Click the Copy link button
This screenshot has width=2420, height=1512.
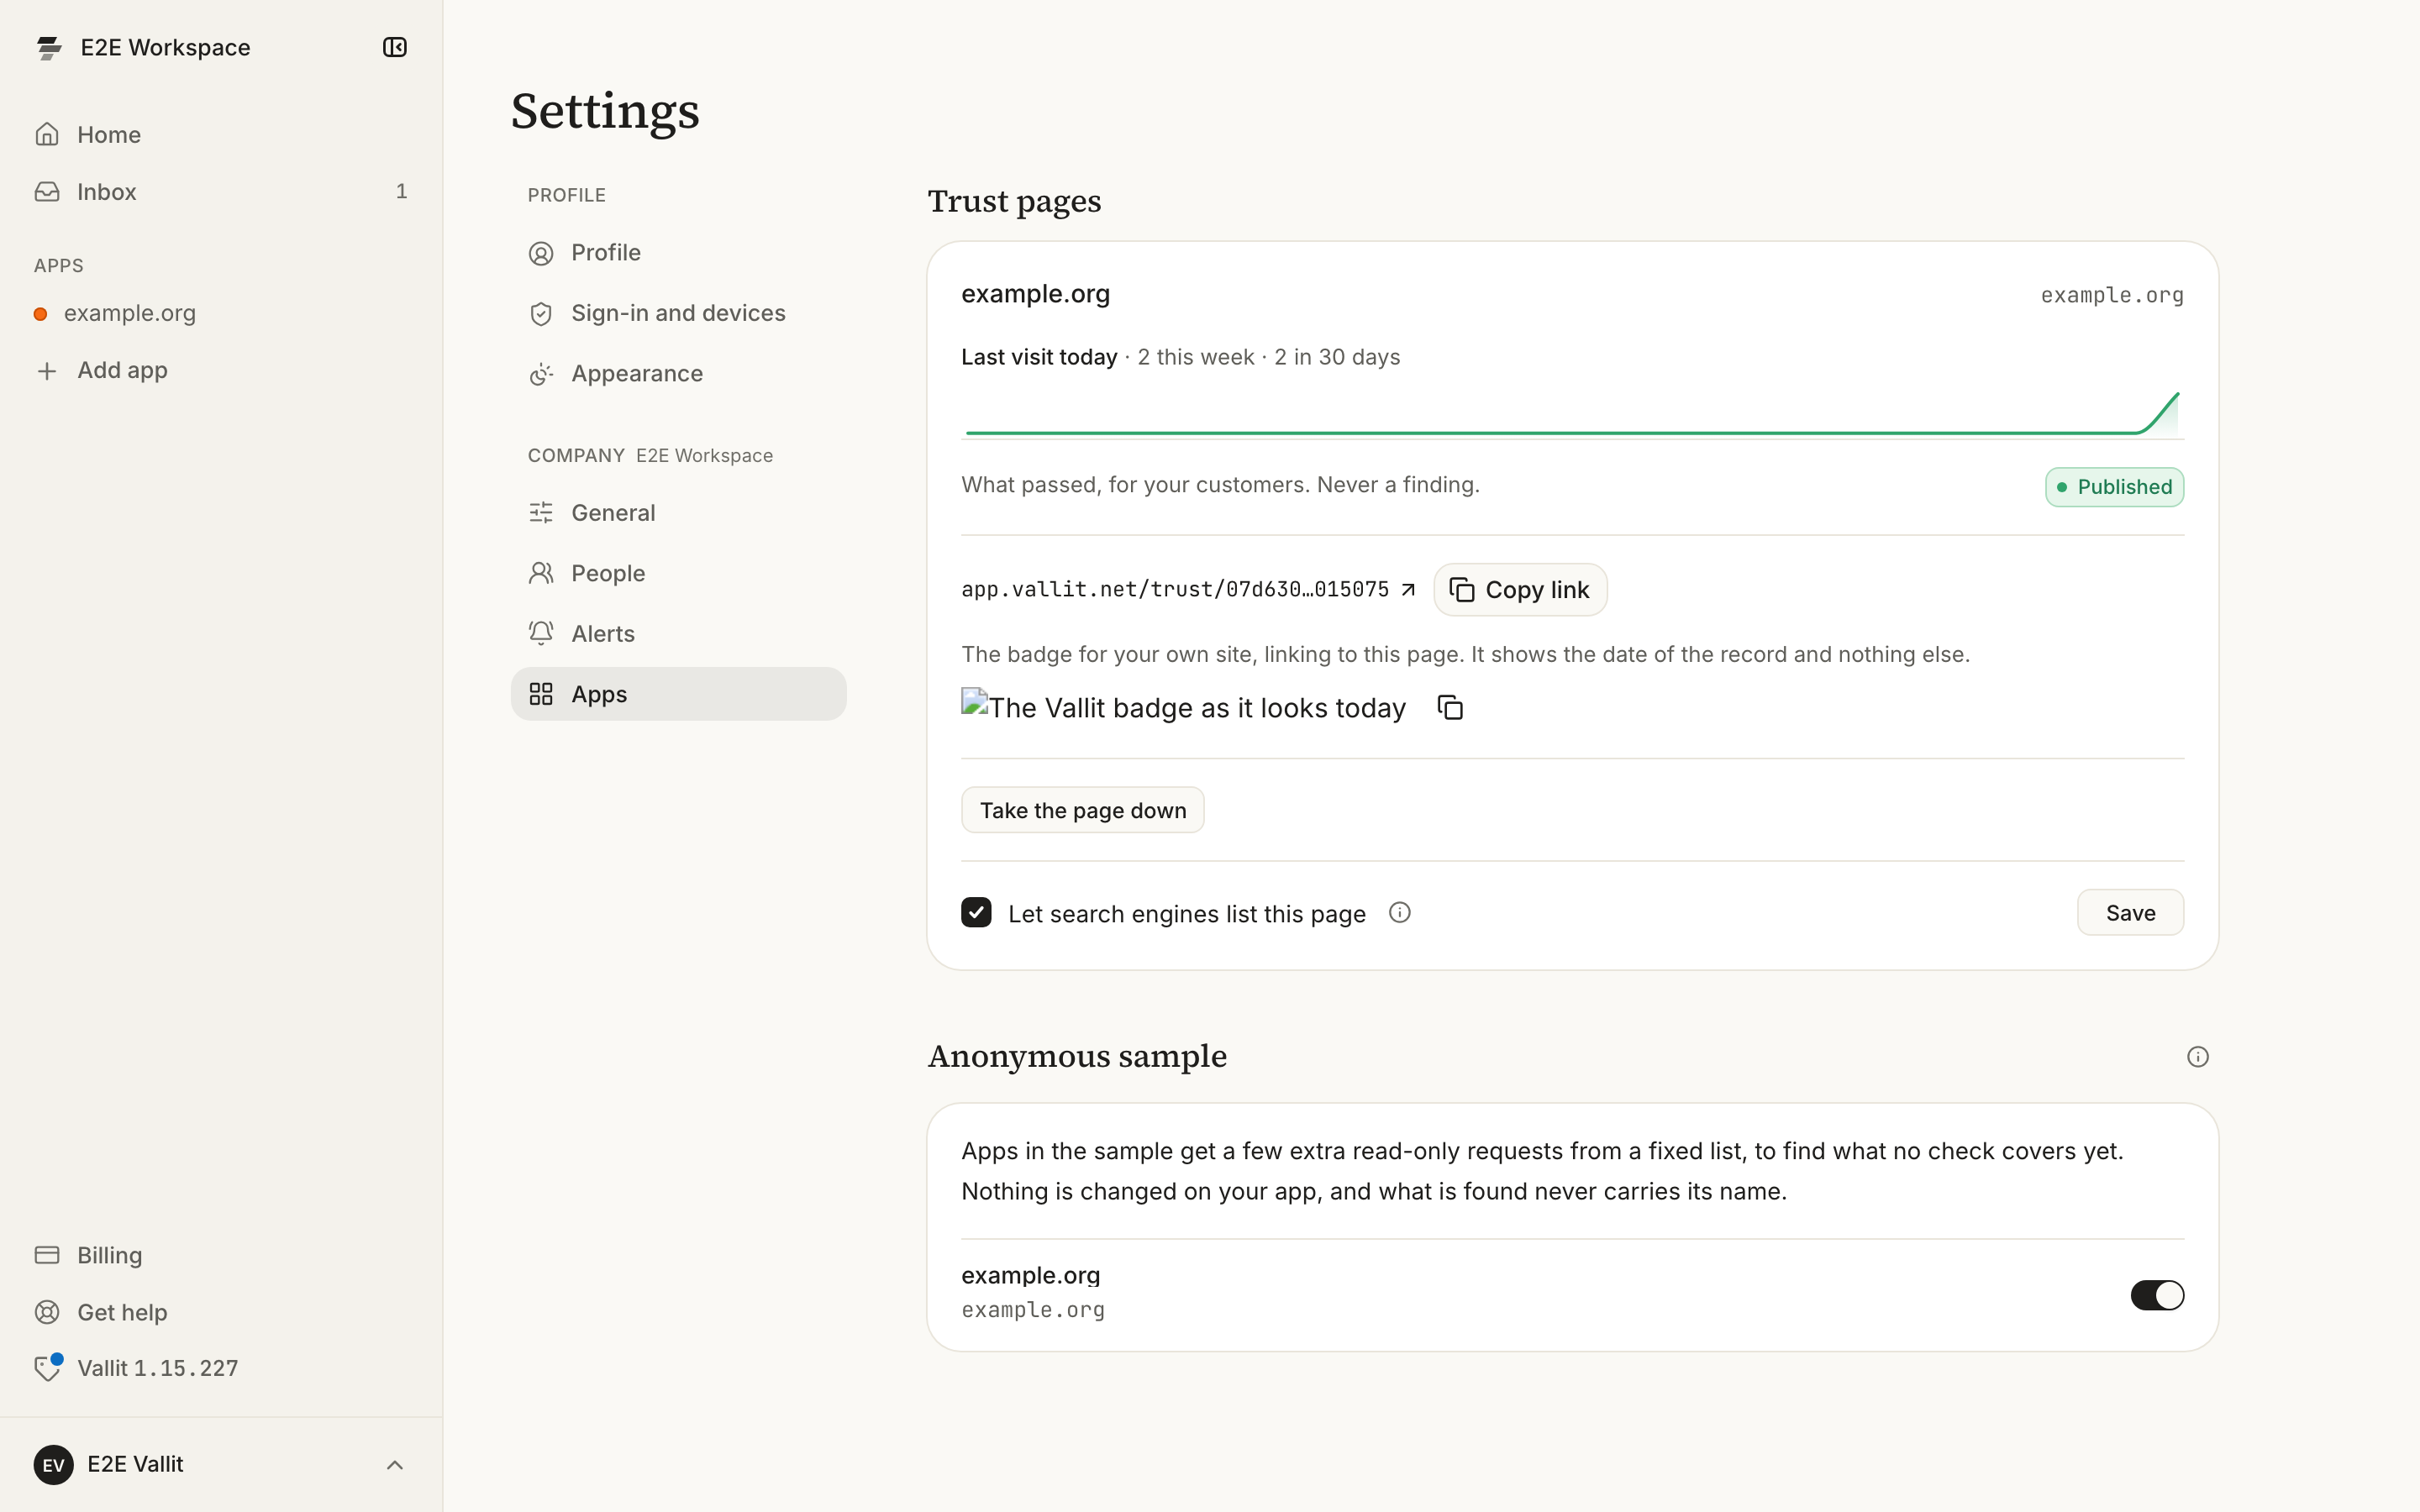[1520, 589]
